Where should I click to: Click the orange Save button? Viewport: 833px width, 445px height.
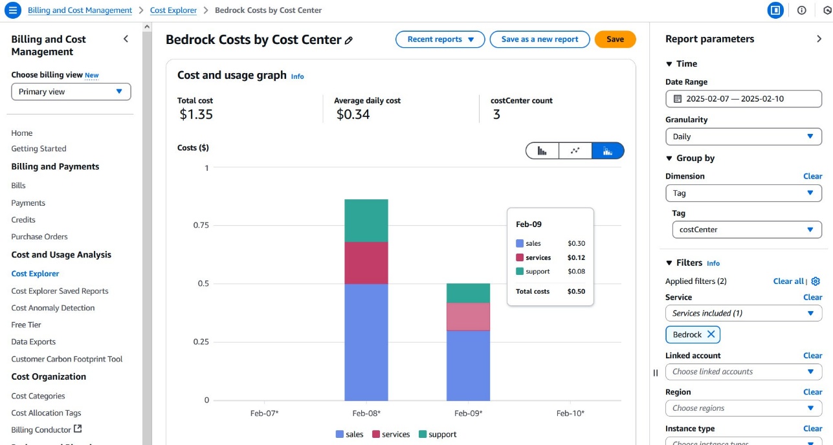click(x=615, y=39)
